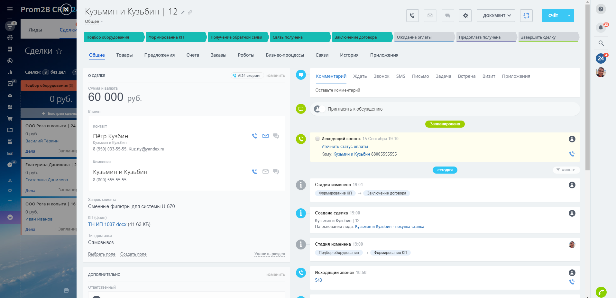Select the Задача activity tab
This screenshot has height=298, width=616.
443,76
